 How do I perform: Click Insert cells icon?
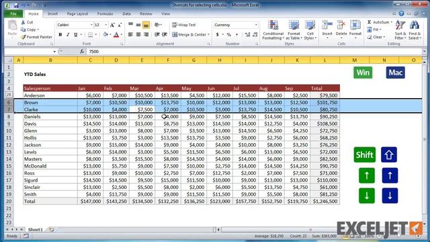327,26
